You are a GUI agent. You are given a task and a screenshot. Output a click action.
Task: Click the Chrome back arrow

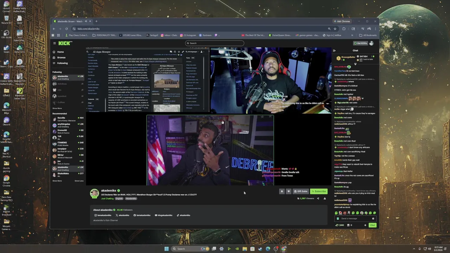pyautogui.click(x=54, y=29)
